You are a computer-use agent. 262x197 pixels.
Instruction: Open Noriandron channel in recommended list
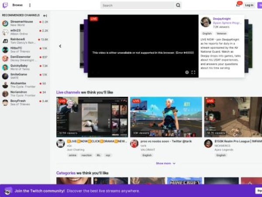(25, 94)
